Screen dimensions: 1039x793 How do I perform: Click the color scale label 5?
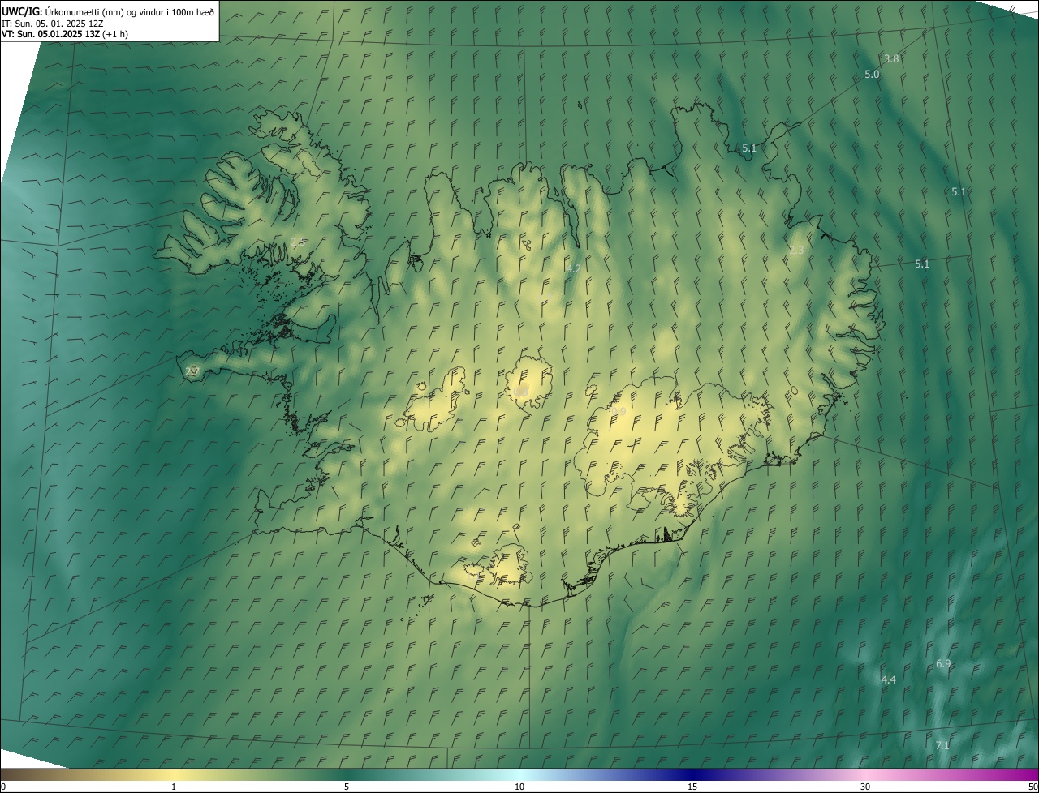(347, 787)
